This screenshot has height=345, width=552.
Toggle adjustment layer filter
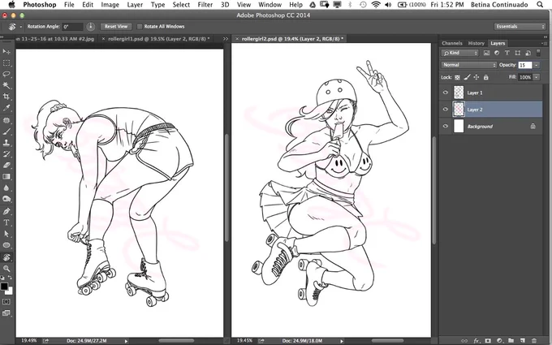497,53
